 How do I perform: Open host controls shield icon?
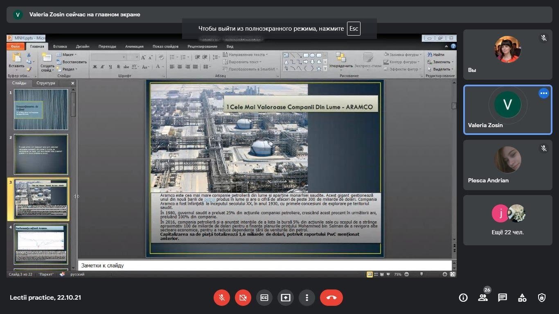pos(541,298)
